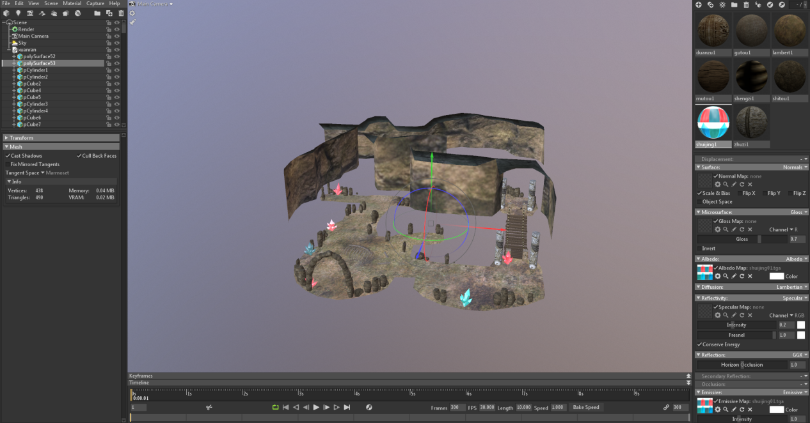This screenshot has height=423, width=810.
Task: Select the shuijing1 material thumbnail
Action: click(x=713, y=123)
